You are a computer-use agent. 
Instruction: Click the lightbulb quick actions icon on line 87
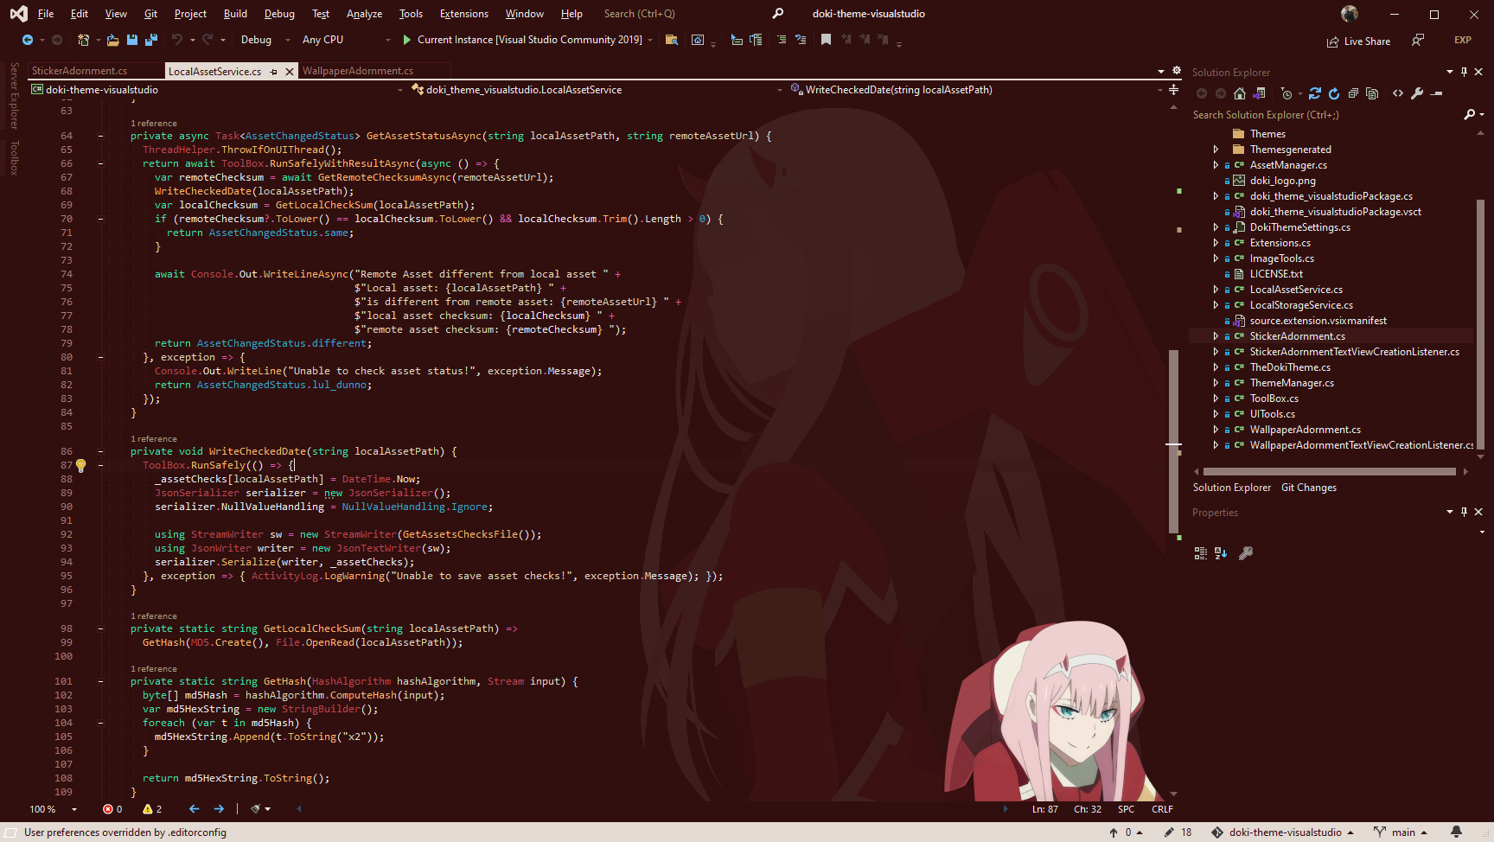coord(80,465)
